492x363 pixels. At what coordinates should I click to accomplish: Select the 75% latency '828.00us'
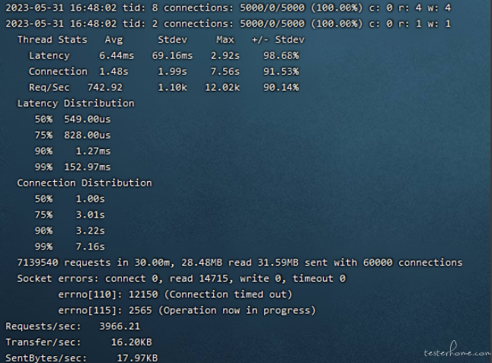(x=88, y=135)
